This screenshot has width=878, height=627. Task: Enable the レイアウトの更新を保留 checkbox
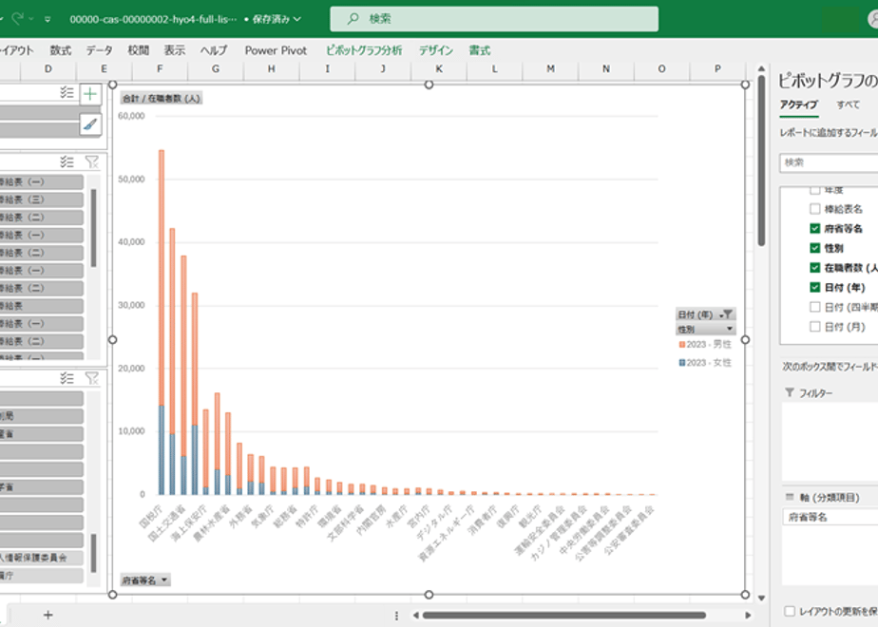(x=790, y=611)
